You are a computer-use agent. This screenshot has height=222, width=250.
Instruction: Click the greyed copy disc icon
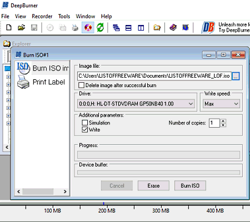click(x=63, y=28)
